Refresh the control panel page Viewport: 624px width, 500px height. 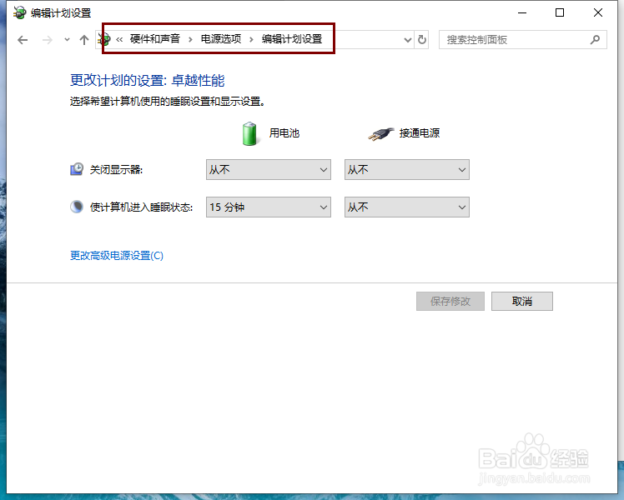422,40
